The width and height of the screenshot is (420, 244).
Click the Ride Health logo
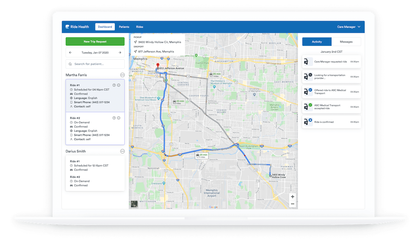point(77,27)
